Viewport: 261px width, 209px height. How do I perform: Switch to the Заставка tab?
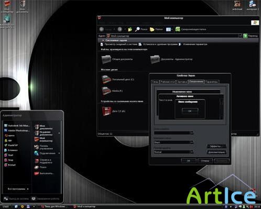pyautogui.click(x=182, y=82)
